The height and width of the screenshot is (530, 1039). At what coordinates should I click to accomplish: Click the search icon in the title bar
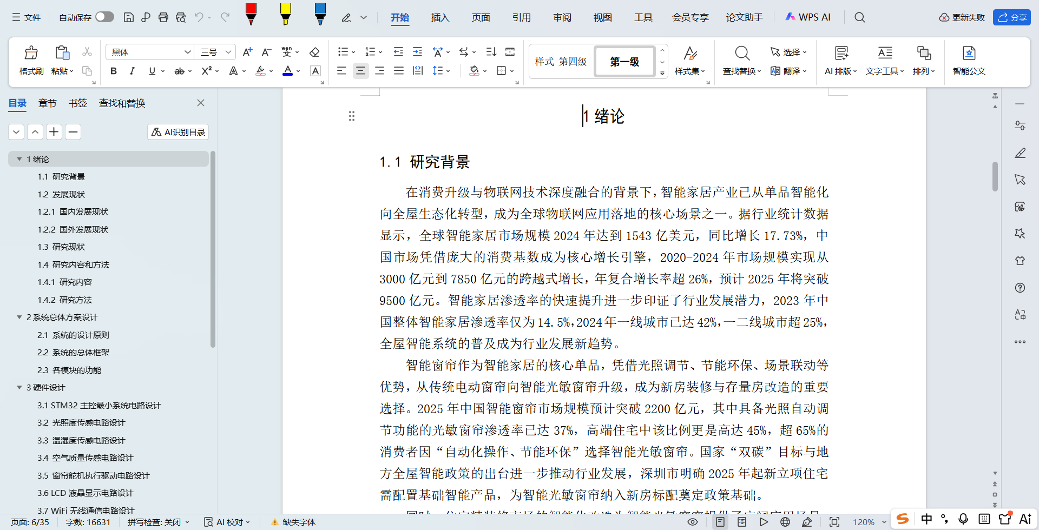coord(860,17)
